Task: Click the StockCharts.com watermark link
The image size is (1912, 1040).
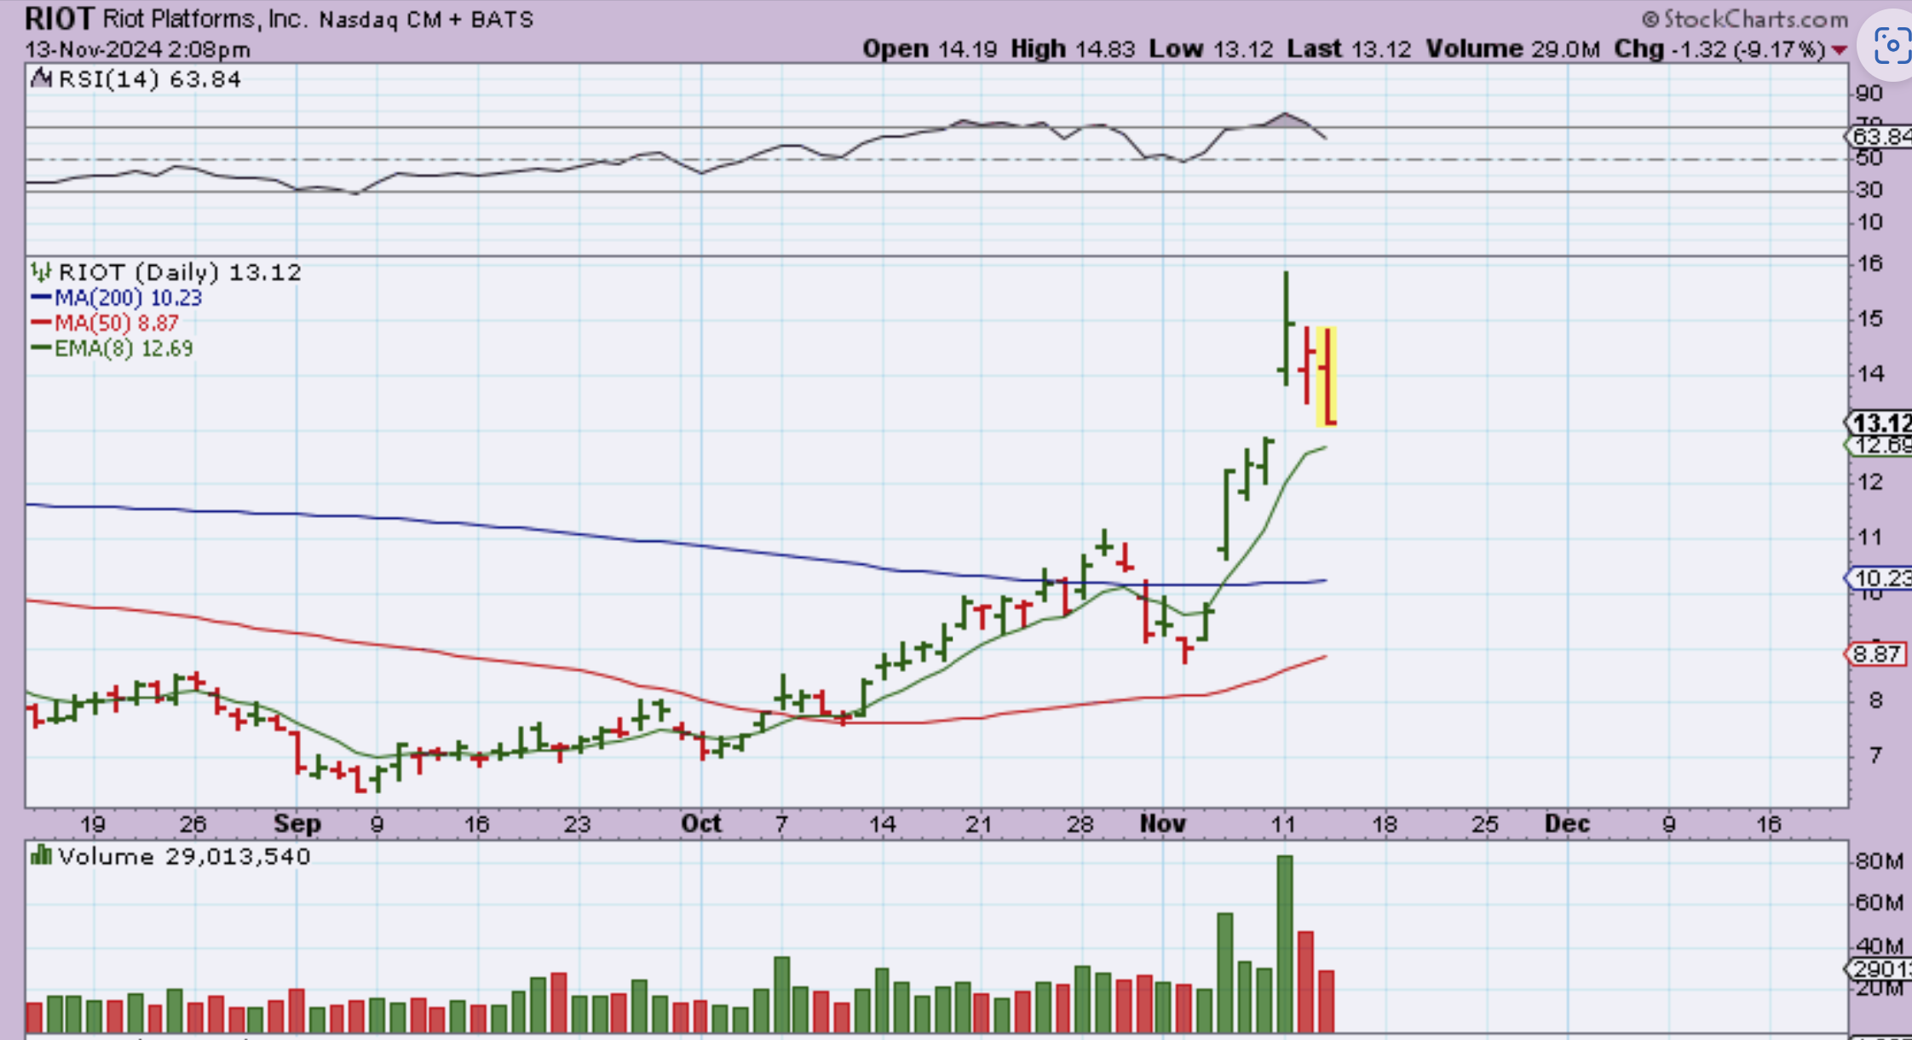Action: point(1755,19)
